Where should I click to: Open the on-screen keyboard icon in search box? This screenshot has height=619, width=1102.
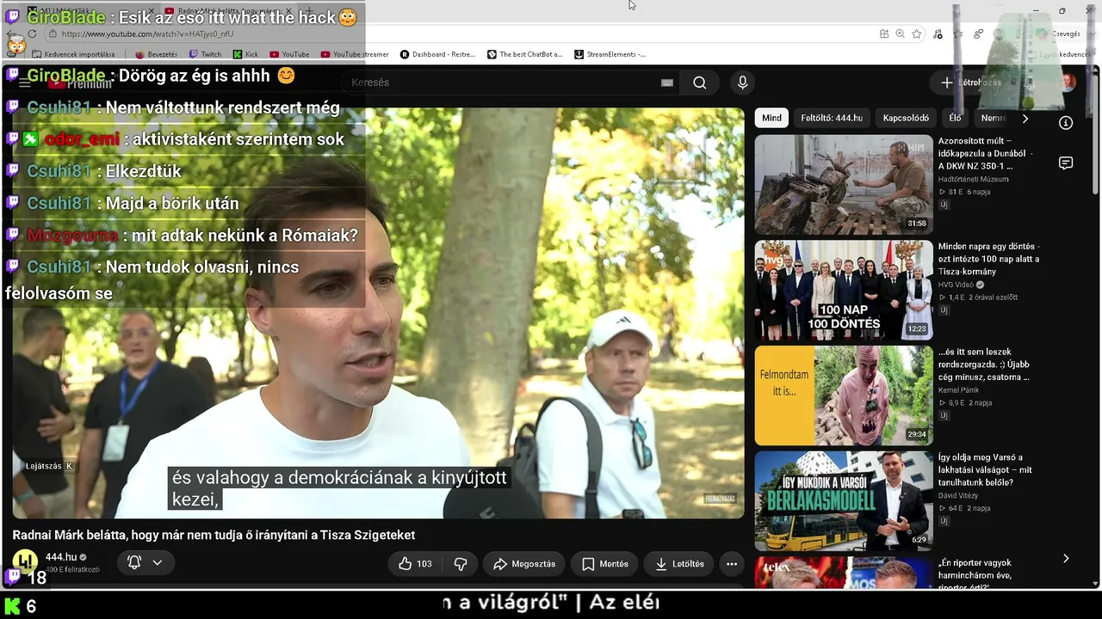(666, 83)
